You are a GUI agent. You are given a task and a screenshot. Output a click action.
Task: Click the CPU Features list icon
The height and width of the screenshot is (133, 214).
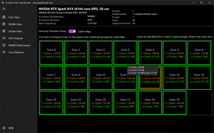click(4, 38)
